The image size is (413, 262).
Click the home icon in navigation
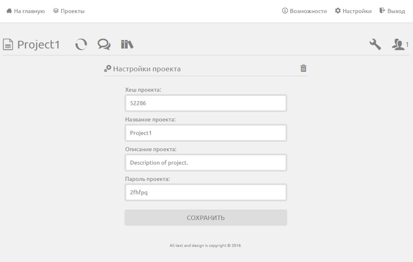click(9, 11)
